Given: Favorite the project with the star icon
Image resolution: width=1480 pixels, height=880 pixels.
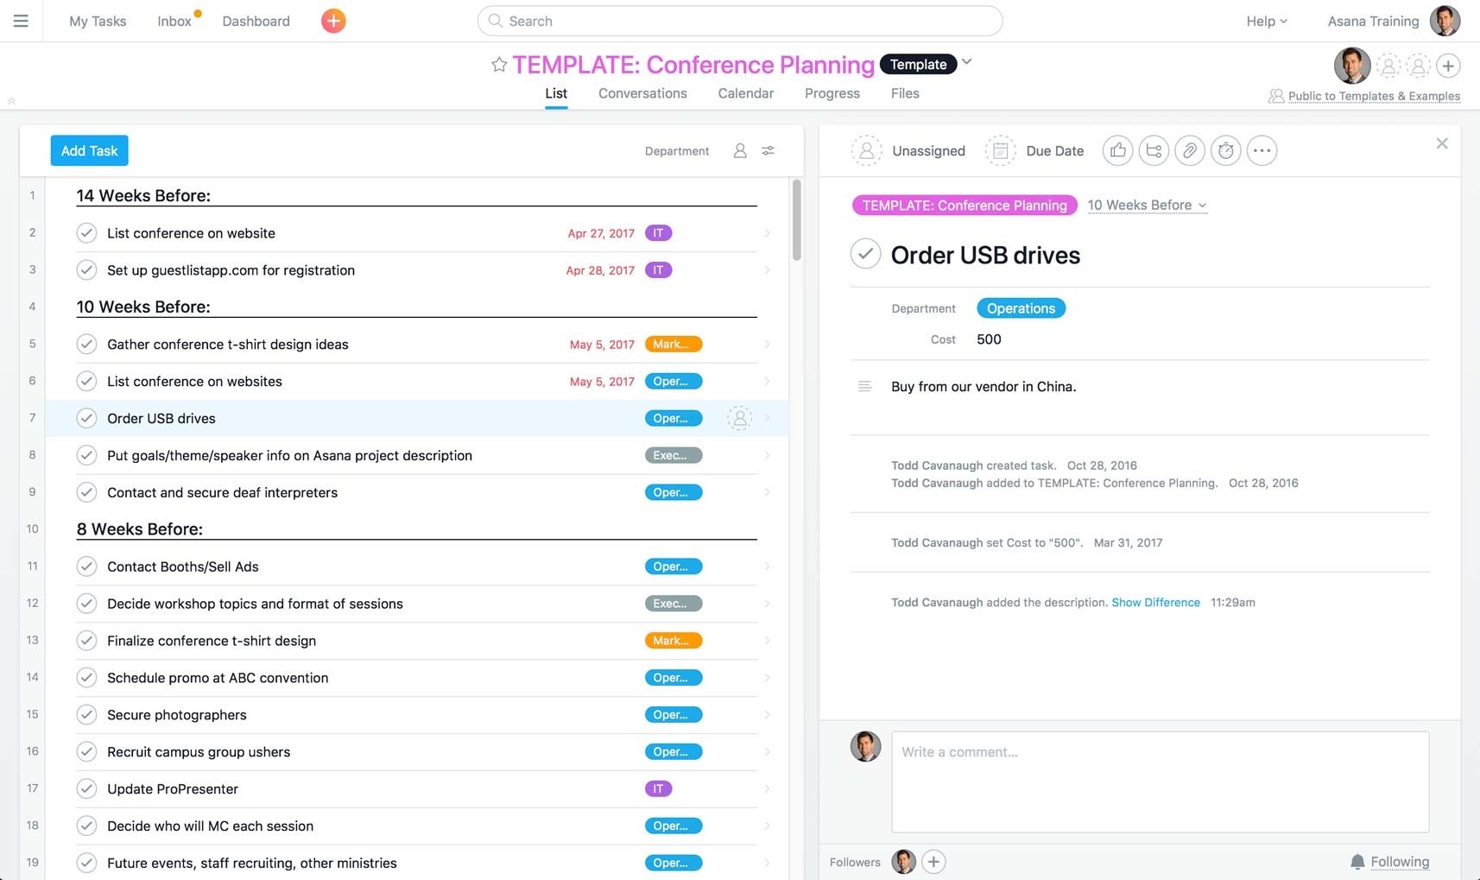Looking at the screenshot, I should tap(499, 65).
